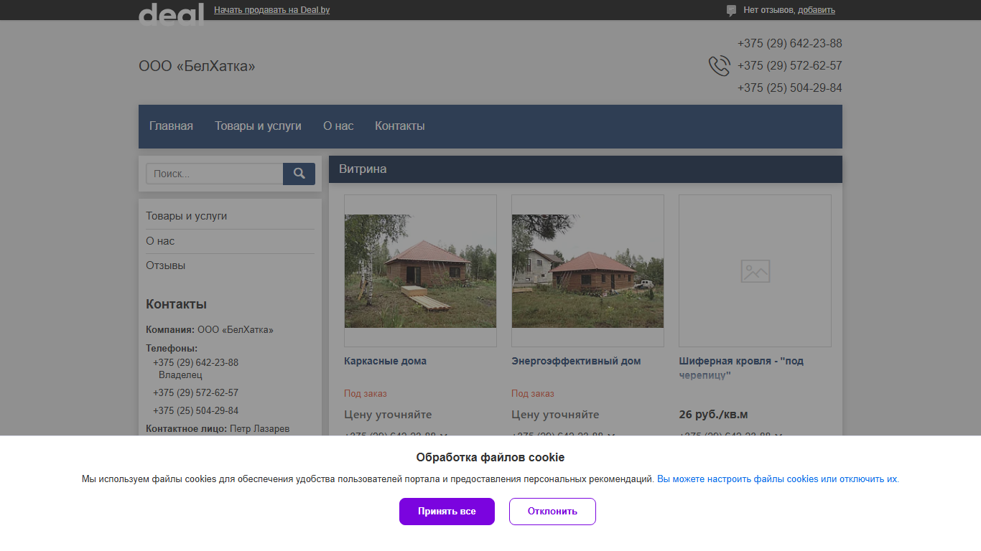Click inside the Поиск search field
The image size is (981, 551).
tap(214, 174)
